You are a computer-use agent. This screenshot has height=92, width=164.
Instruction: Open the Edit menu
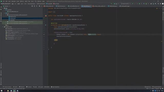pyautogui.click(x=6, y=1)
